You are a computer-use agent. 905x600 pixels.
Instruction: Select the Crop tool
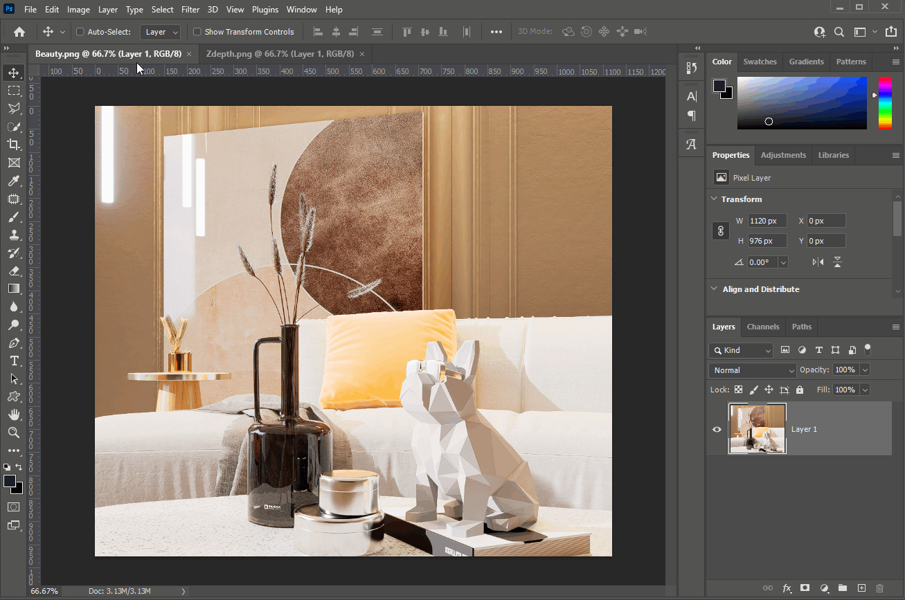pyautogui.click(x=14, y=145)
